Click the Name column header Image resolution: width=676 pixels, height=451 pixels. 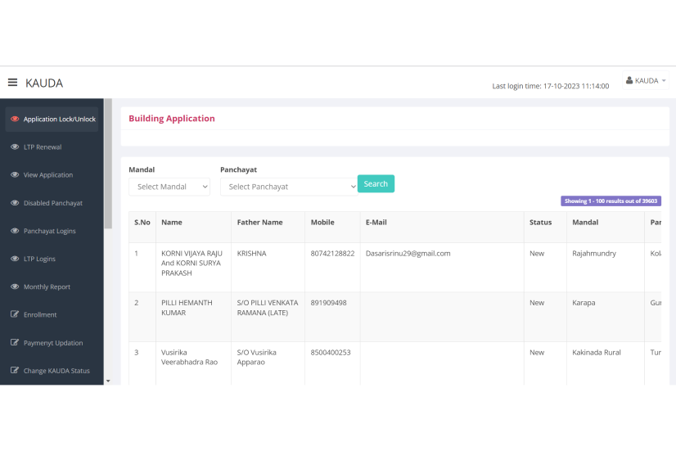click(x=172, y=223)
